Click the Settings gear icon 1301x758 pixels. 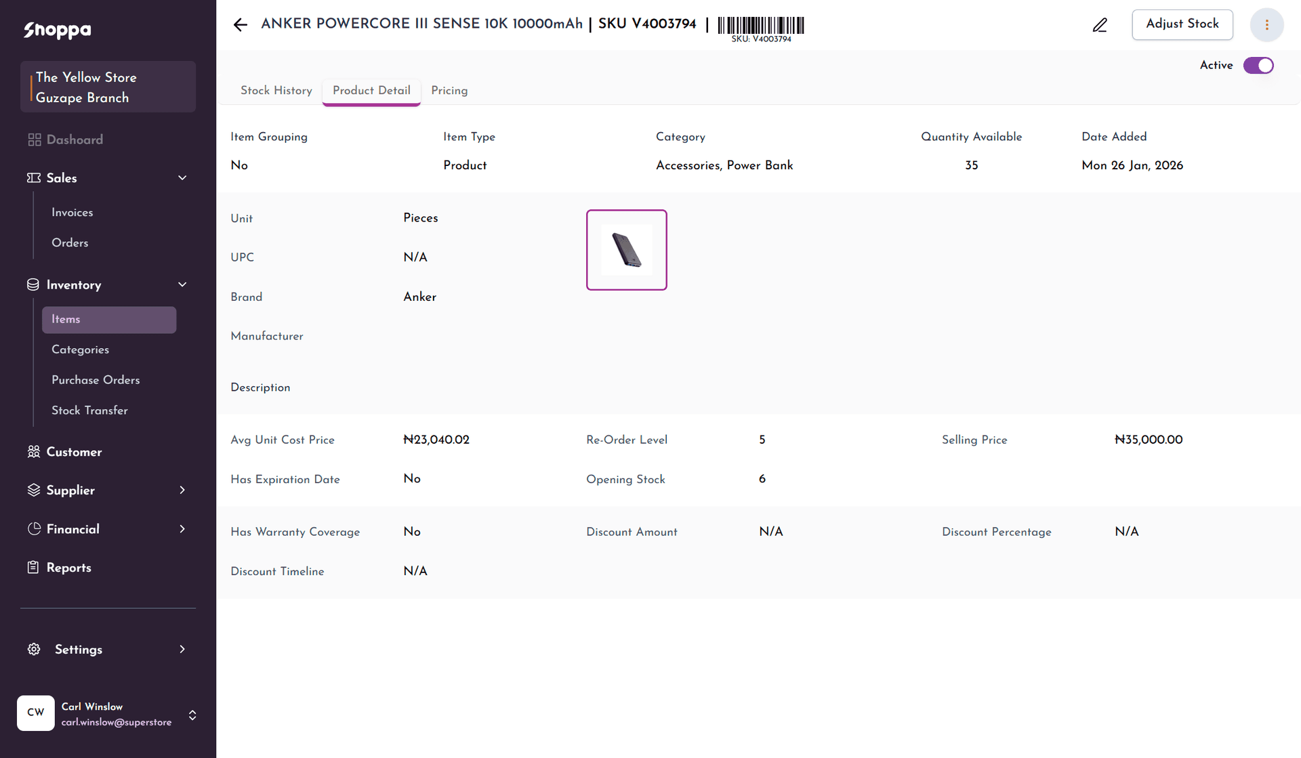[33, 649]
